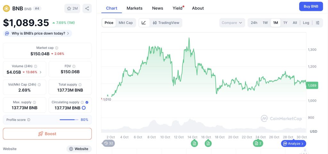Click the info icon next to Market cap
The image size is (328, 154).
point(57,48)
